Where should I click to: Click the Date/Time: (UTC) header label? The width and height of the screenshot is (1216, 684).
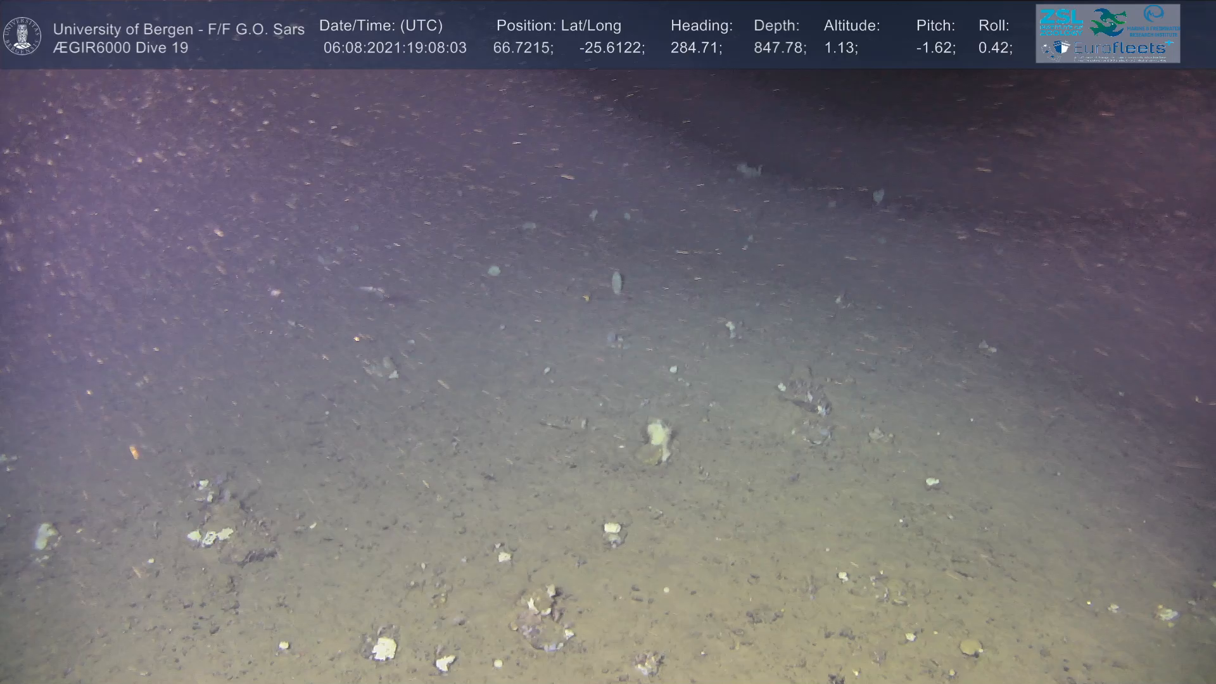(381, 26)
